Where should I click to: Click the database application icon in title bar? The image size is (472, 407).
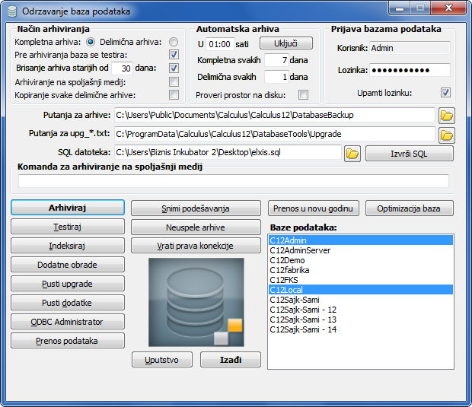pyautogui.click(x=11, y=11)
